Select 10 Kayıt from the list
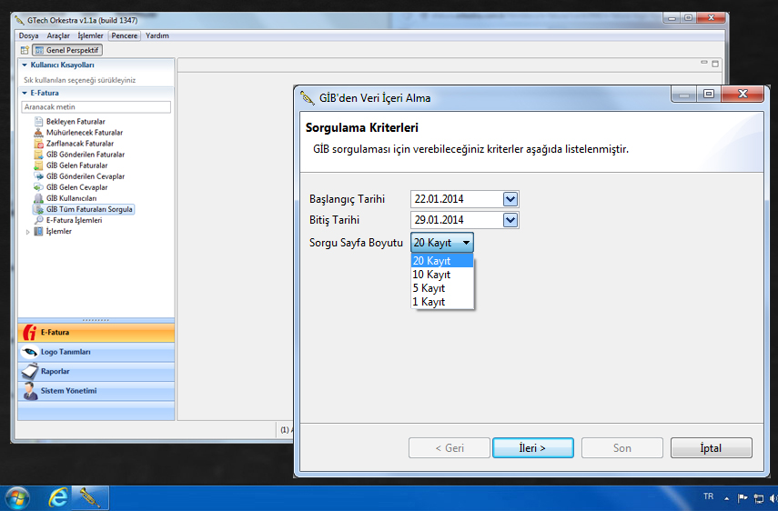The height and width of the screenshot is (511, 778). pyautogui.click(x=442, y=275)
